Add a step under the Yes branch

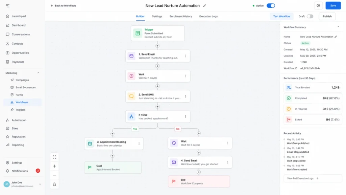pyautogui.click(x=112, y=133)
